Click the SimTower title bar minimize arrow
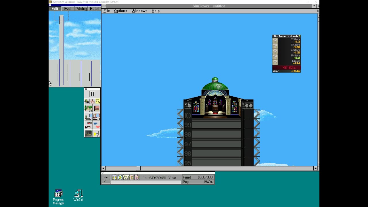This screenshot has width=368, height=207. 314,6
